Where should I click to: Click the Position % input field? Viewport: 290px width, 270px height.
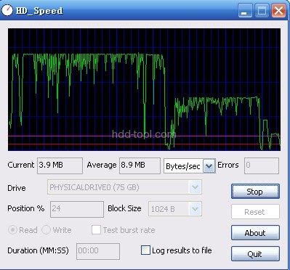[x=77, y=209]
